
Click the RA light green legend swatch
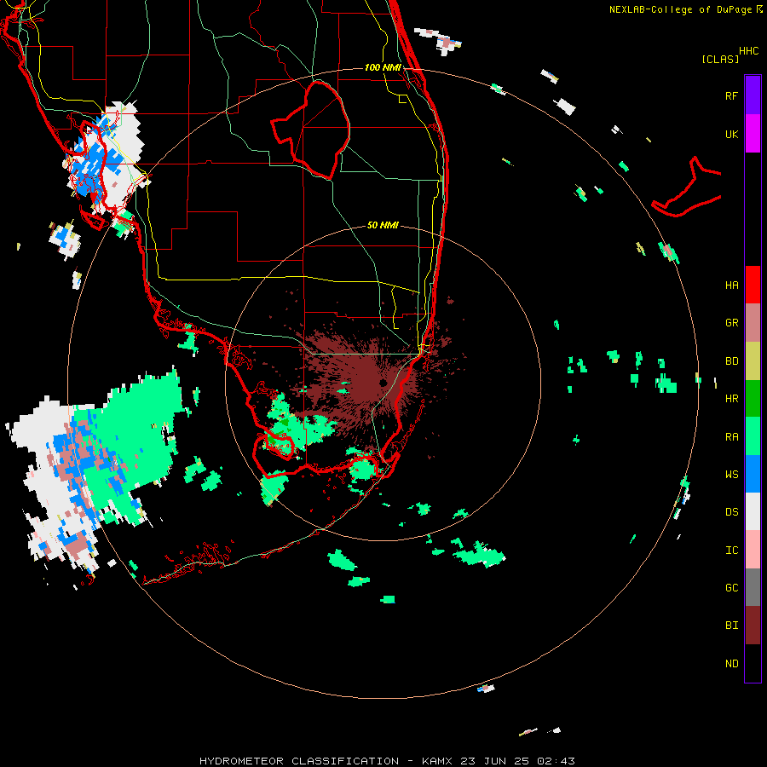753,436
